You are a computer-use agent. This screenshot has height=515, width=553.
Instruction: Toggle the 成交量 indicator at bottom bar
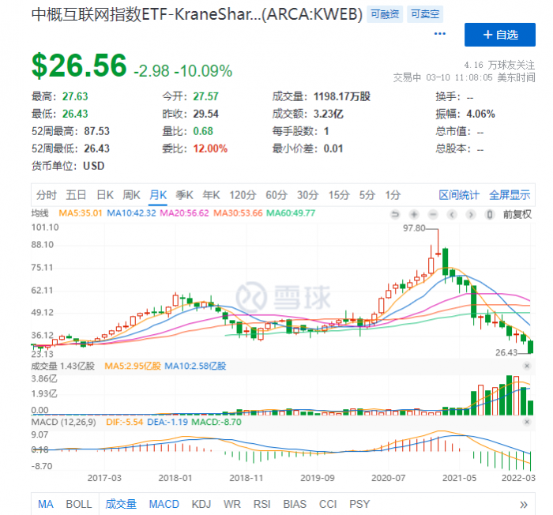pyautogui.click(x=121, y=504)
